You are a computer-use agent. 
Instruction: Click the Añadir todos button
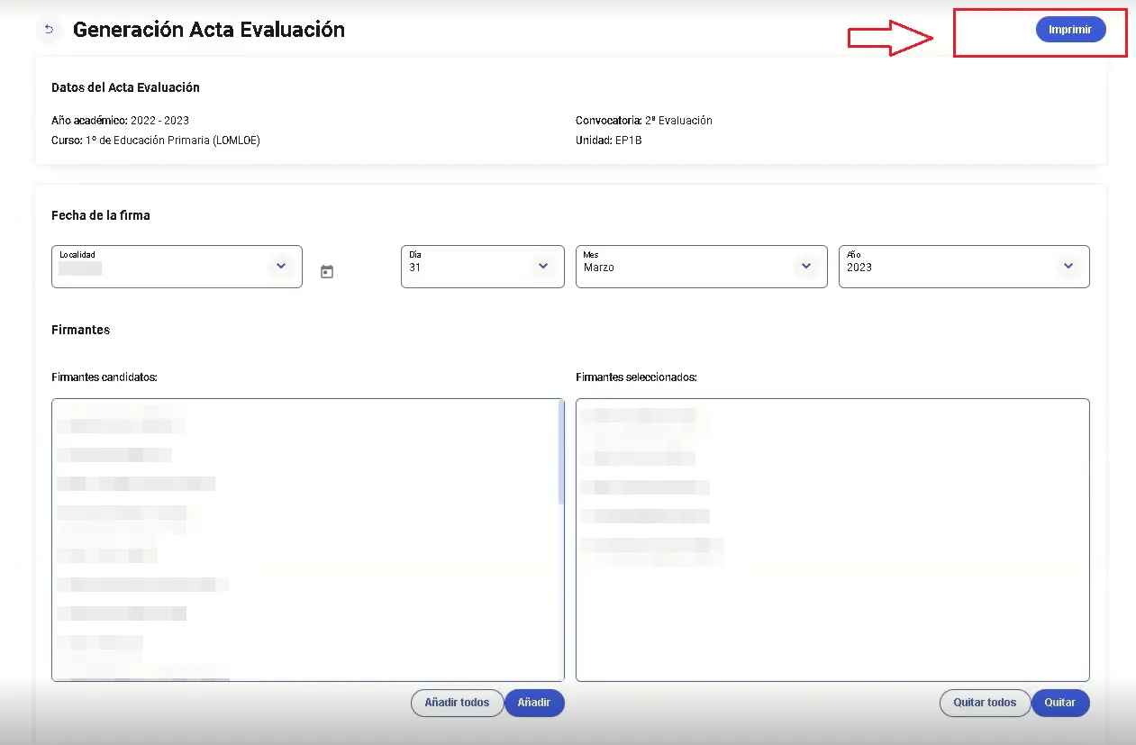457,703
